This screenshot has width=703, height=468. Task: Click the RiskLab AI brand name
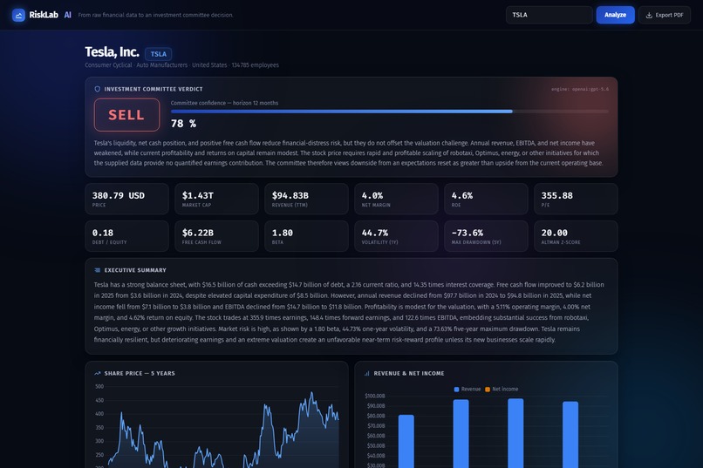point(50,15)
